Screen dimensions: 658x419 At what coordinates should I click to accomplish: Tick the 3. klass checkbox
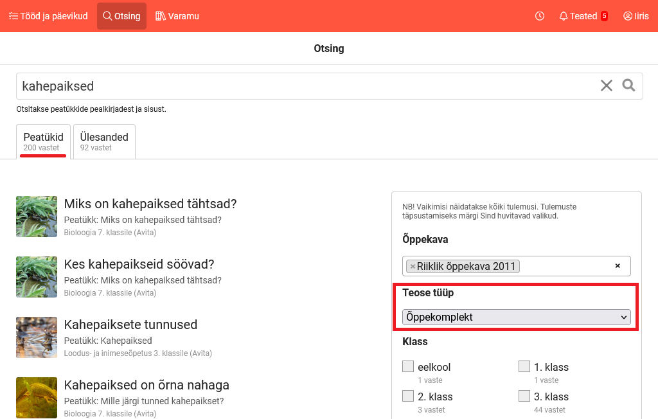tap(524, 396)
